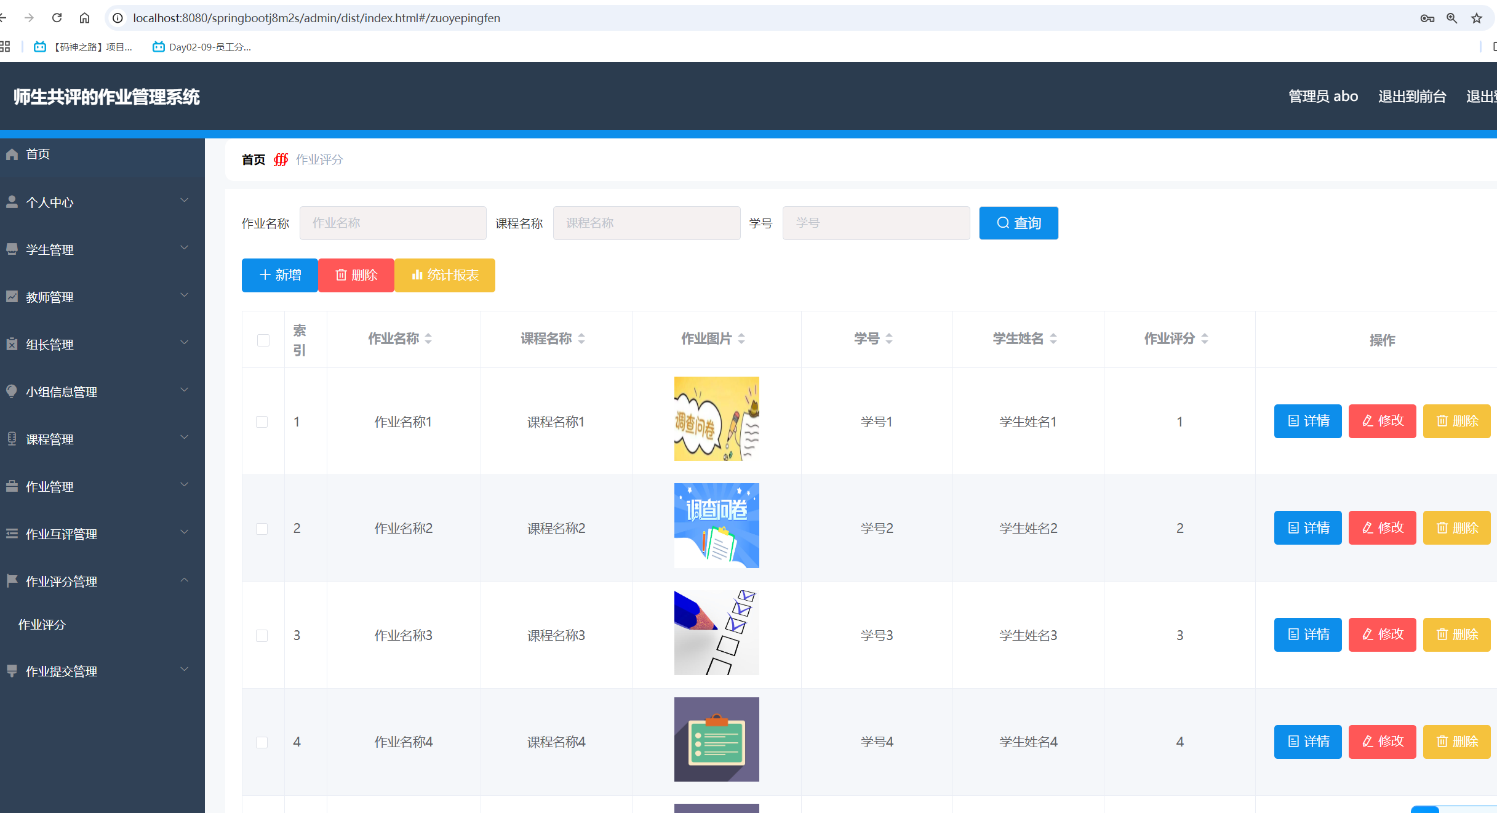1497x813 pixels.
Task: Expand the 教师管理 menu chevron
Action: 184,295
